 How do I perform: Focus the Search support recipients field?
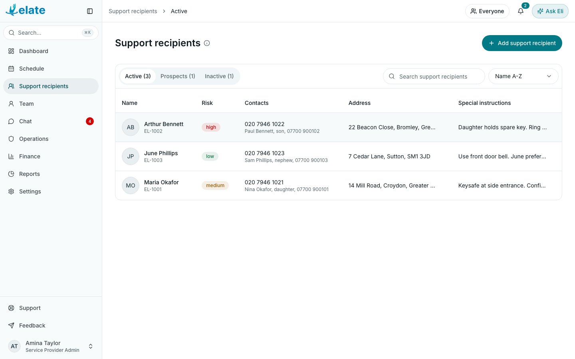pyautogui.click(x=434, y=76)
